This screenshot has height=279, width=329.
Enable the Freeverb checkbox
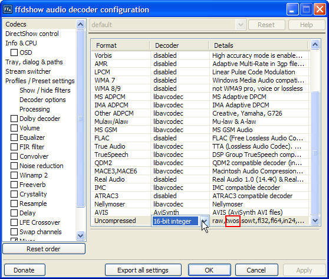[14, 185]
